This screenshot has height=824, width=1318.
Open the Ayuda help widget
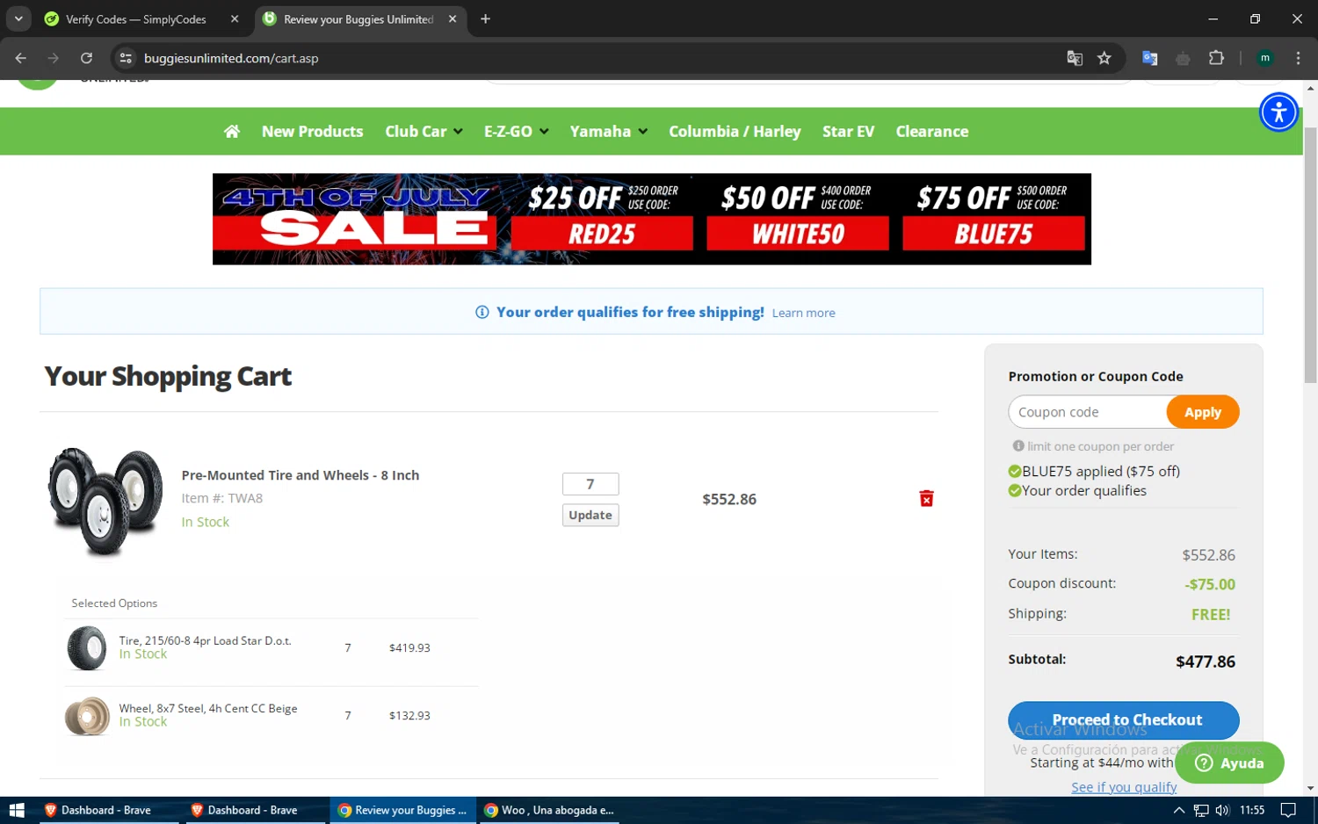[1229, 763]
